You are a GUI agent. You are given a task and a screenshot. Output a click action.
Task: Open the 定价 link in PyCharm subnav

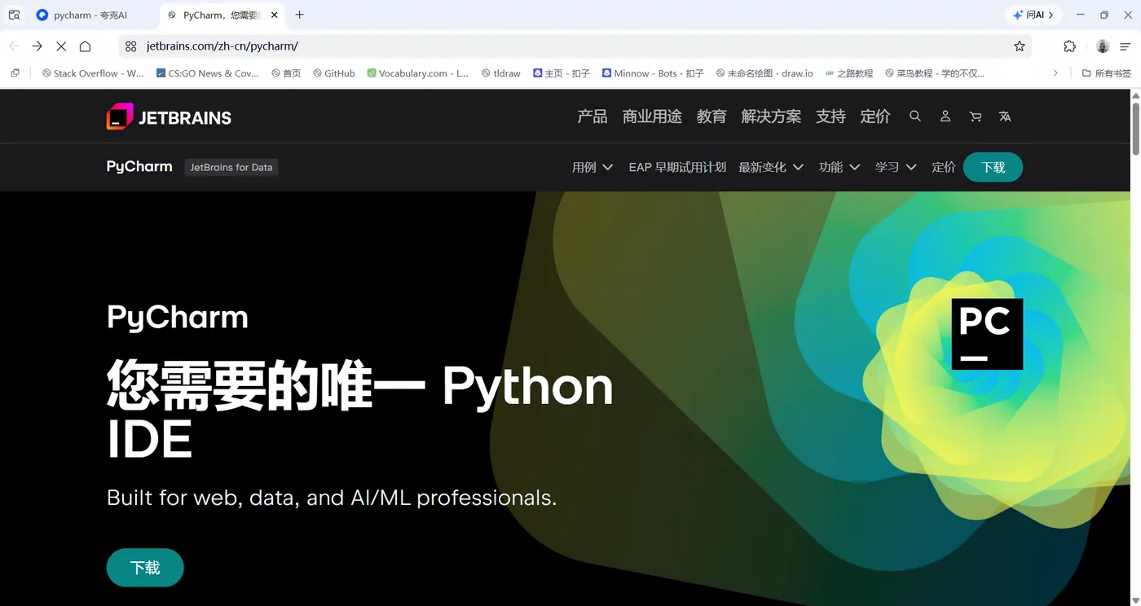[944, 167]
